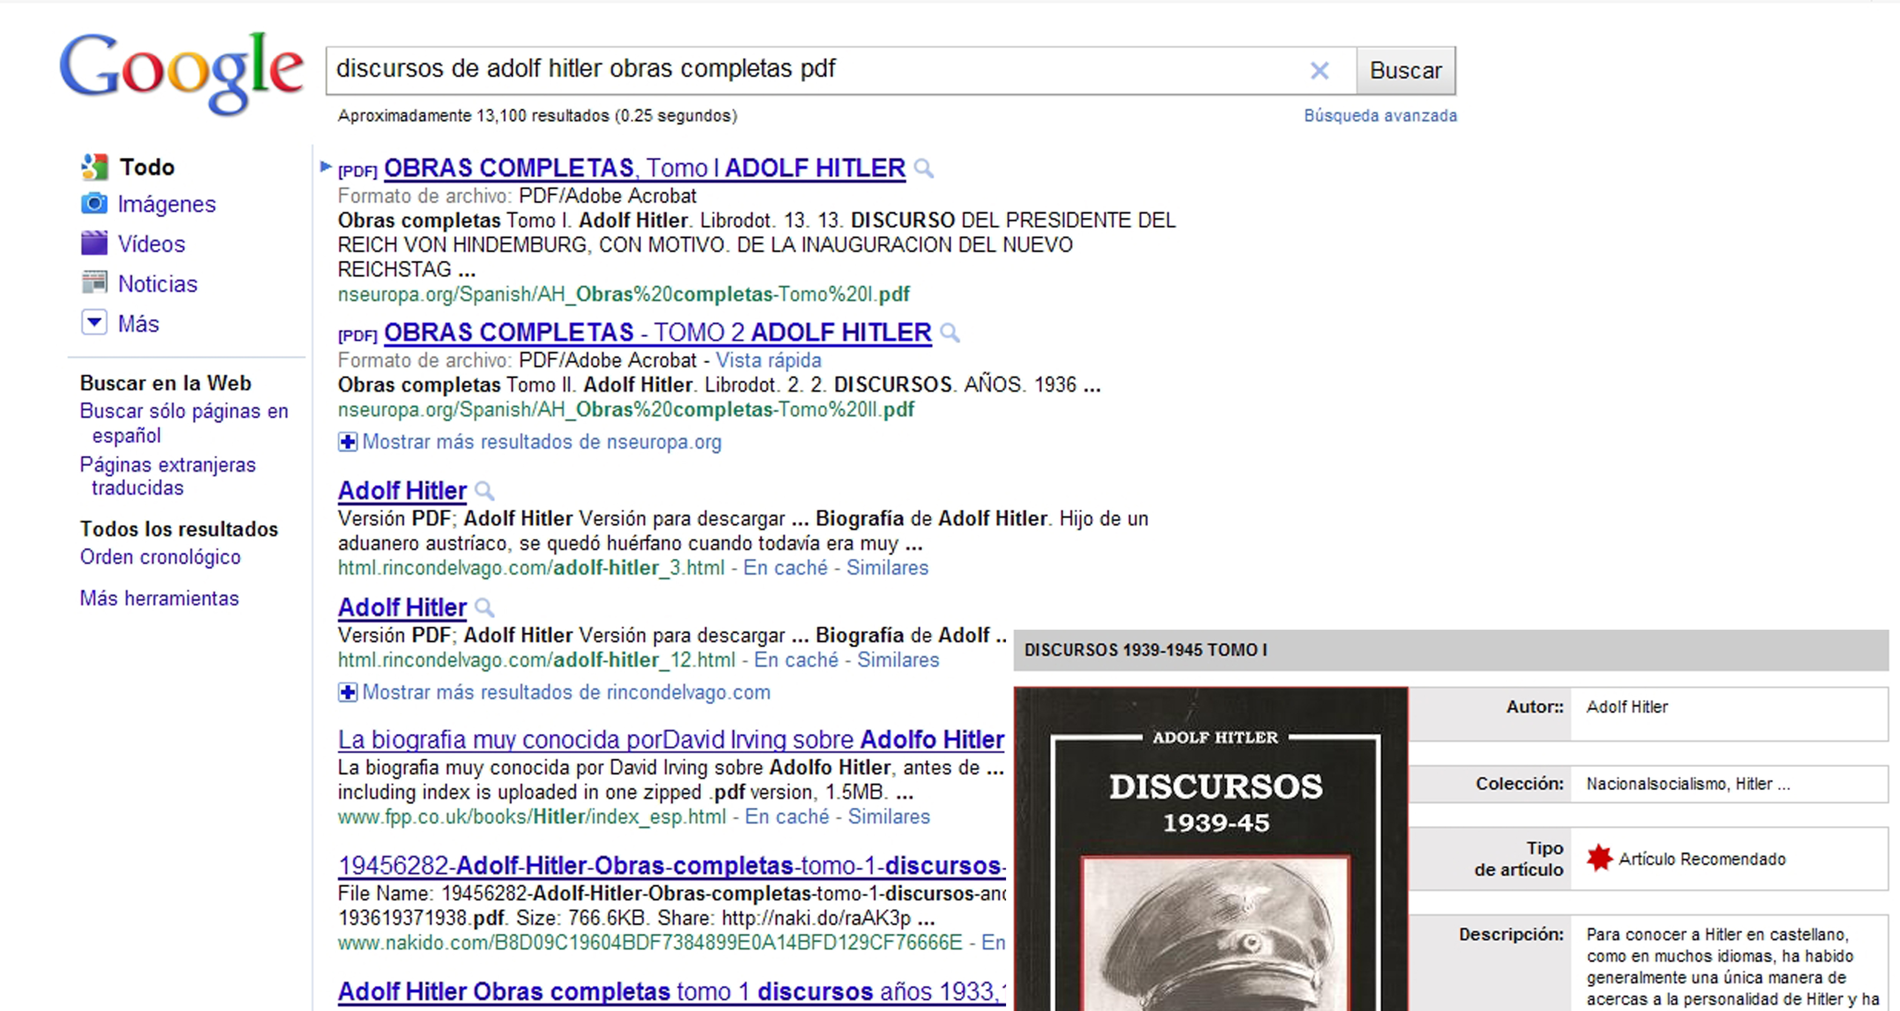Click Autor value Adolf Hitler in panel
The image size is (1900, 1011).
(x=1627, y=707)
